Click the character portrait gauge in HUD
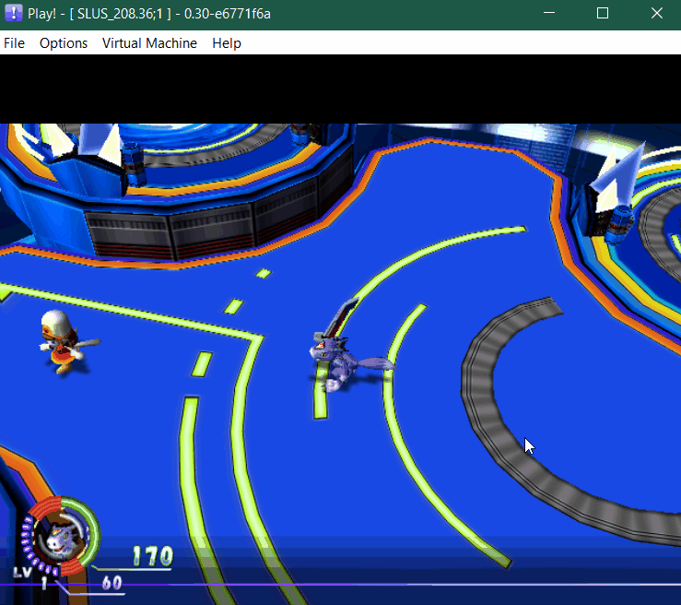Screen dimensions: 681x605 pyautogui.click(x=61, y=537)
